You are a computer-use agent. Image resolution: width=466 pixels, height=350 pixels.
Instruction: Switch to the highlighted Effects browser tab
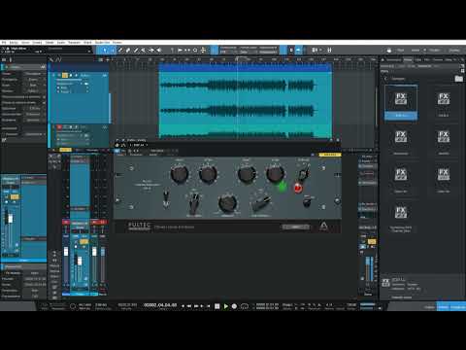pos(408,59)
